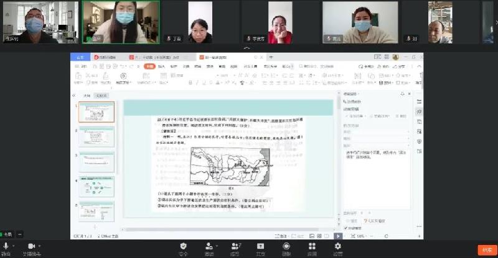The image size is (498, 258).
Task: Open the Security shield icon
Action: point(183,246)
